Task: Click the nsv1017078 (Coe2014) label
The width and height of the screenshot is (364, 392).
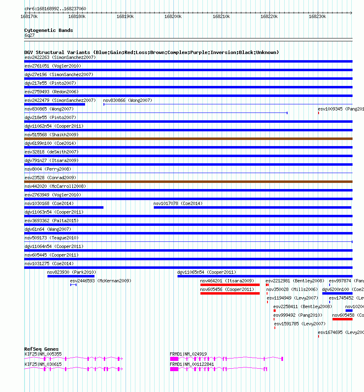Action: 178,203
